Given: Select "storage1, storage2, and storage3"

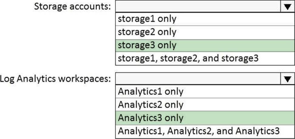Looking at the screenshot, I should [188, 58].
